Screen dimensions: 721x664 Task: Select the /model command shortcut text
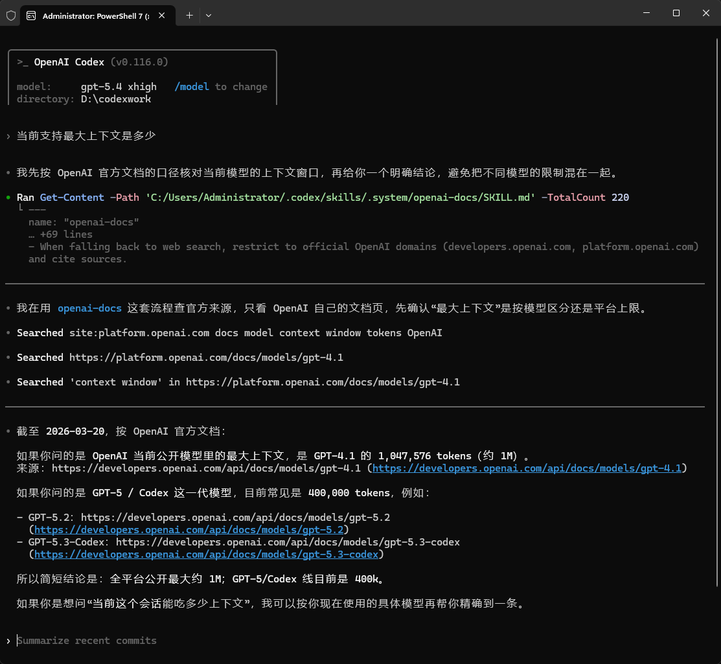(x=192, y=86)
